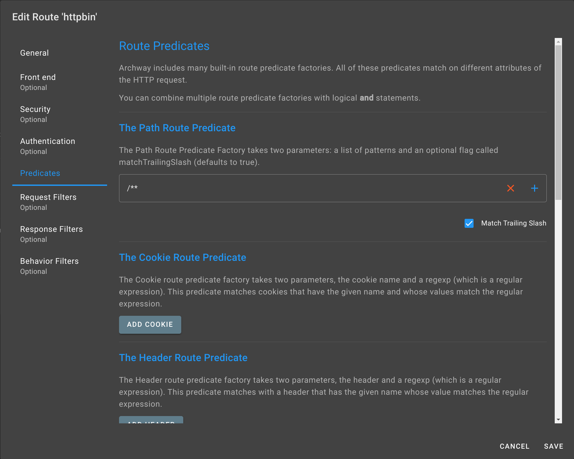Click the partially visible ADD HEADER button

151,420
